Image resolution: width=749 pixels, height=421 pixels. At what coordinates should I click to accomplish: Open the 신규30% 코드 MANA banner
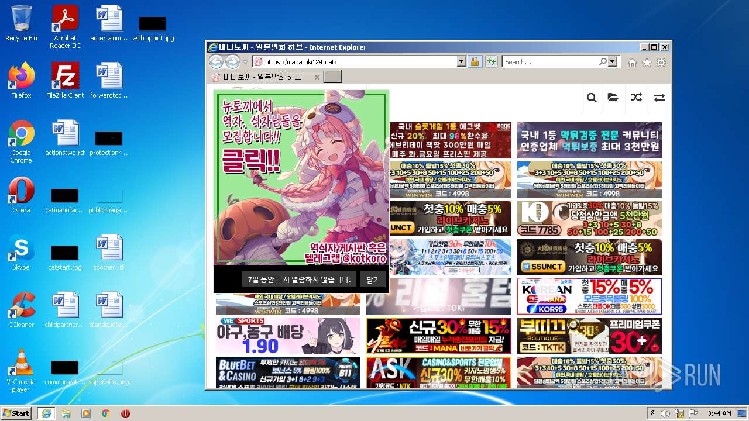[439, 336]
